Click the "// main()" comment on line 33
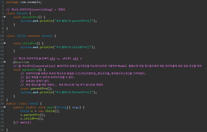Image resolution: width=207 pixels, height=132 pixels. click(x=23, y=123)
